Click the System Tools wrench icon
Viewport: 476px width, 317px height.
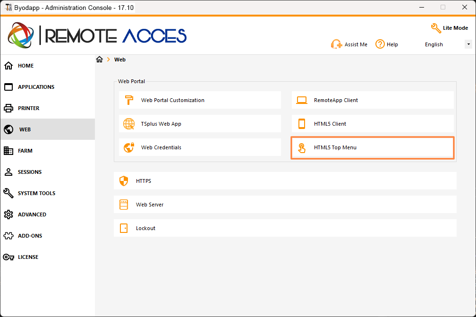[x=8, y=193]
